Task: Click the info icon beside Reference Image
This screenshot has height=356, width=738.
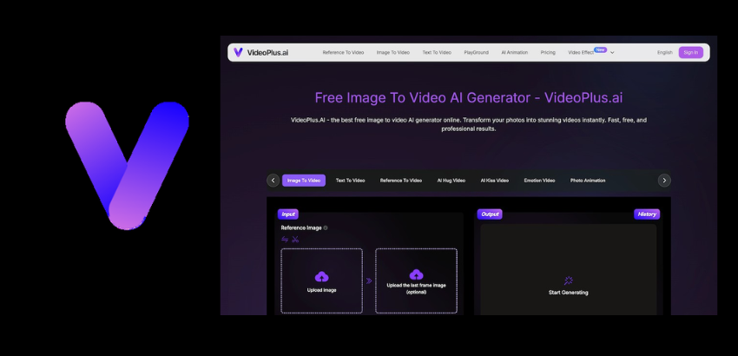Action: pyautogui.click(x=326, y=227)
